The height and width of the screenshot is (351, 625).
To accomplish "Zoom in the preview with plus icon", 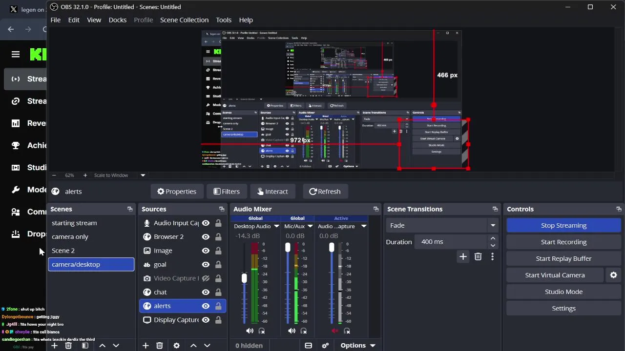I will (85, 175).
